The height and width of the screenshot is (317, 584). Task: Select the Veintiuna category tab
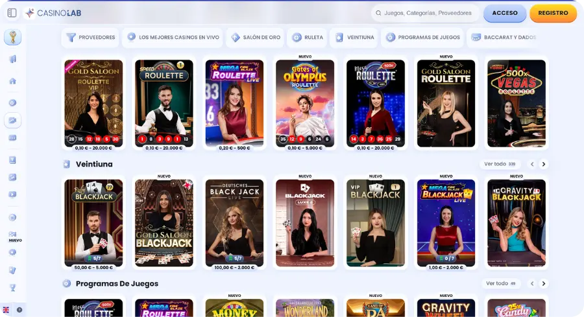[354, 37]
